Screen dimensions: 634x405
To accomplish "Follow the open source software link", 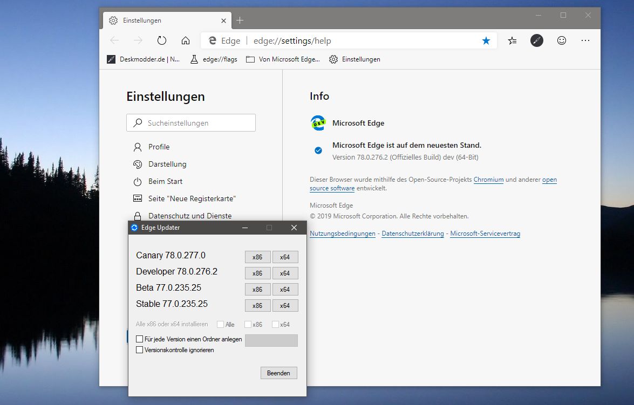I will pos(332,188).
